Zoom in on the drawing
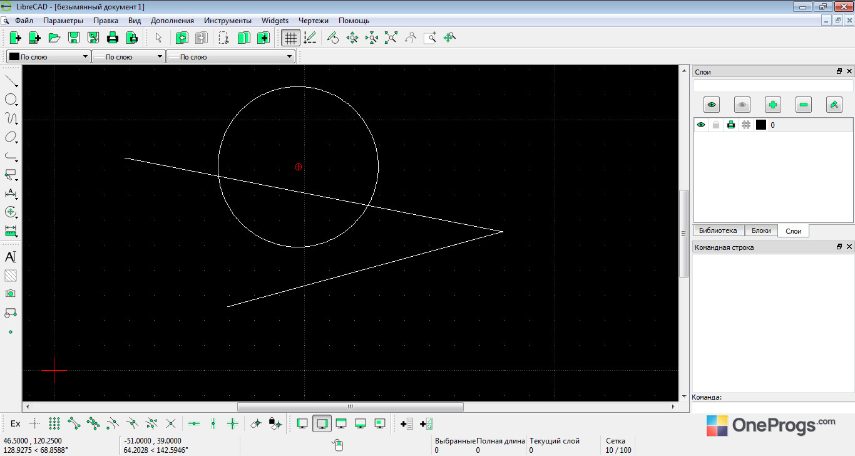 pyautogui.click(x=352, y=38)
